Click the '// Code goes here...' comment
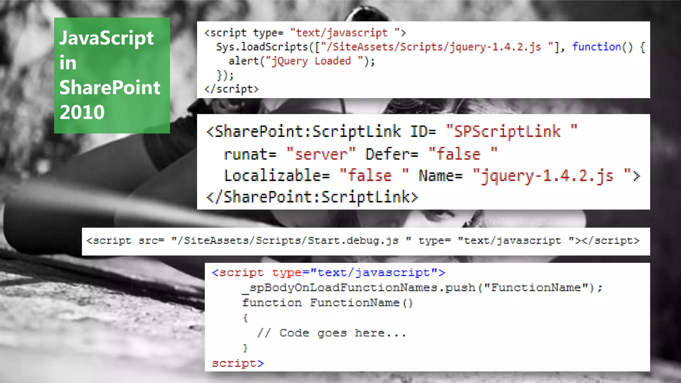 coord(332,333)
